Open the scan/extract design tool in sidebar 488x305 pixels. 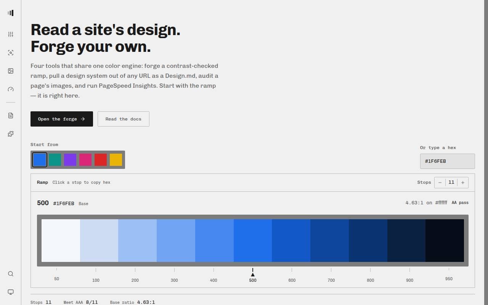11,53
